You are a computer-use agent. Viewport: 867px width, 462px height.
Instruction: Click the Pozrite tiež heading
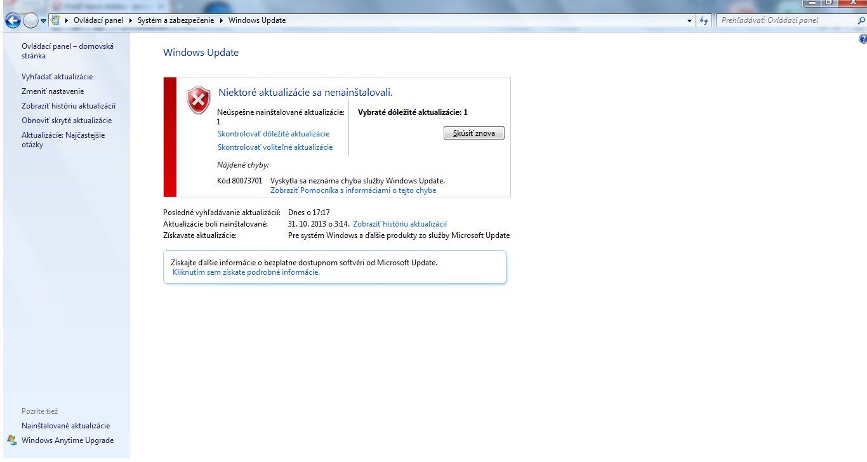(x=39, y=411)
